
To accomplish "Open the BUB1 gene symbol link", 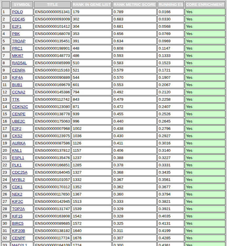I will pyautogui.click(x=17, y=85).
